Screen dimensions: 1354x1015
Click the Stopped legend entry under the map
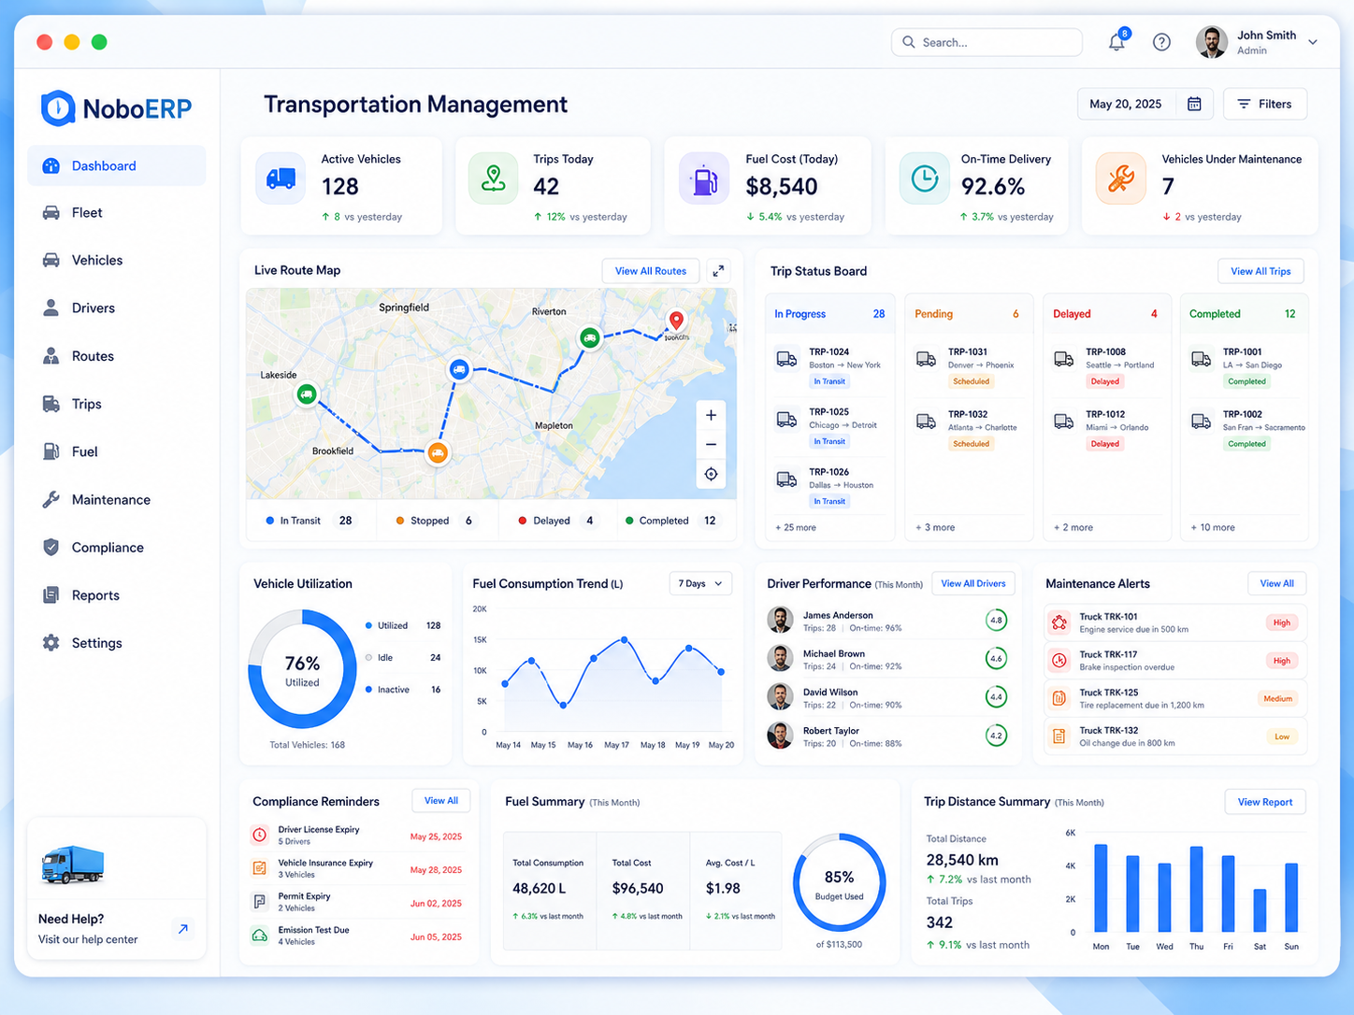(435, 521)
